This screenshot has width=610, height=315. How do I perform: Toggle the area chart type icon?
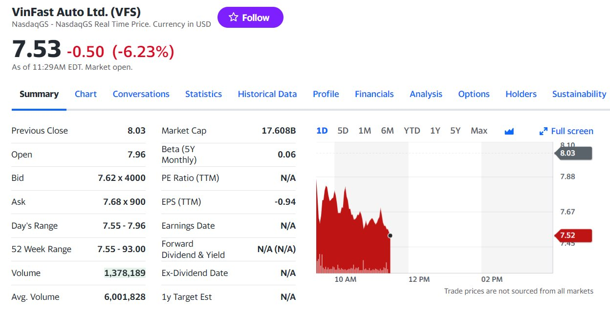tap(509, 131)
